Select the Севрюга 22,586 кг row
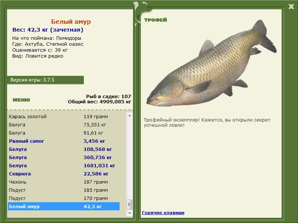The height and width of the screenshot is (223, 298). pos(64,174)
